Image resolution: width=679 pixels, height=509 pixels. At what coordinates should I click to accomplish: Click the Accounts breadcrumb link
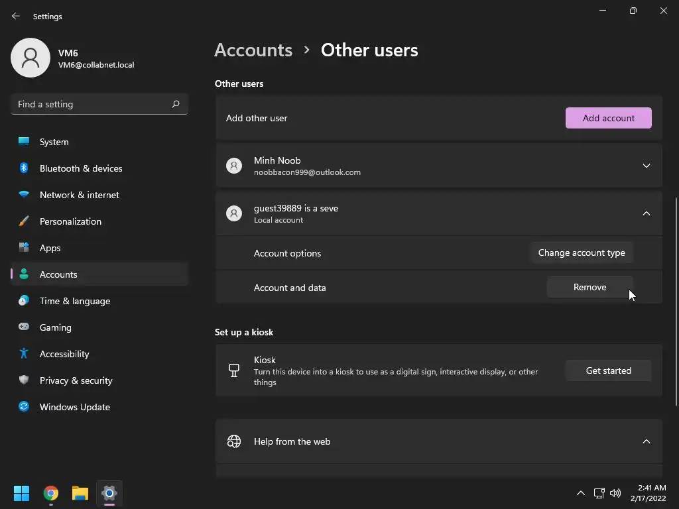pos(253,50)
